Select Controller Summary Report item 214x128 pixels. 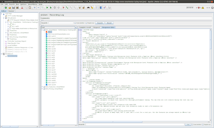tap(17, 41)
